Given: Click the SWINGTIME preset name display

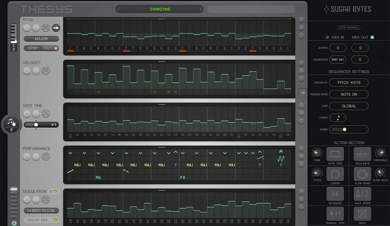Looking at the screenshot, I should coord(160,9).
